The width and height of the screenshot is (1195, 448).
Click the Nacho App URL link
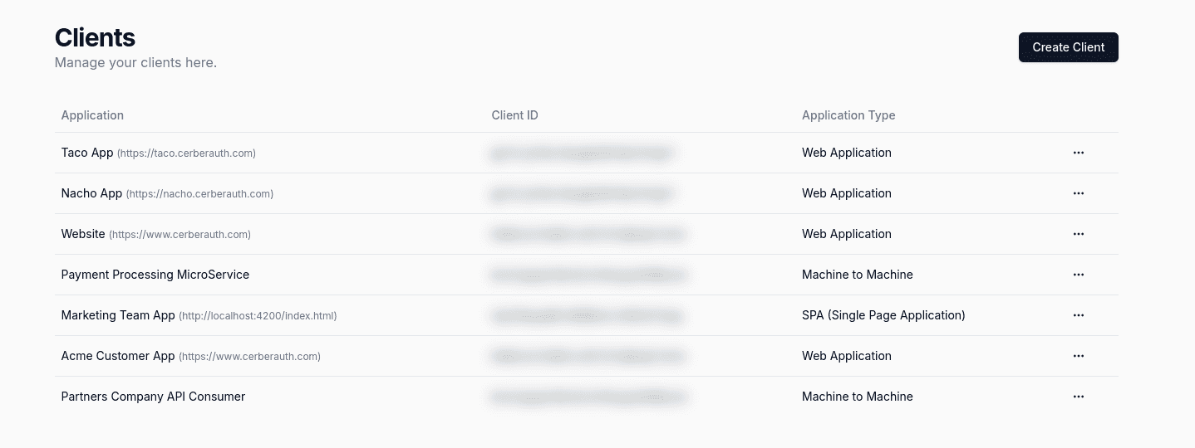(199, 194)
